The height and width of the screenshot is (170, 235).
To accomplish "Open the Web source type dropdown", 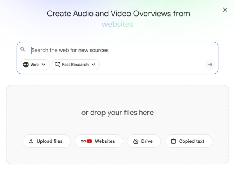I will coord(34,65).
